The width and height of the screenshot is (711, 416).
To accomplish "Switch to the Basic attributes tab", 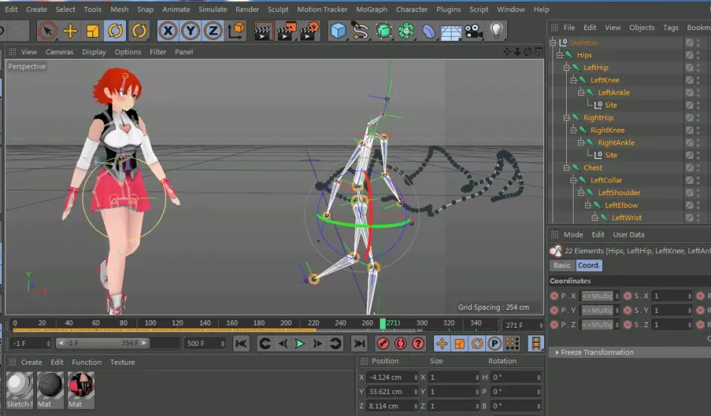I will pyautogui.click(x=562, y=265).
